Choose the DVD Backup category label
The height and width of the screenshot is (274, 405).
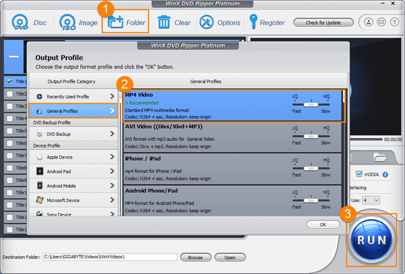pyautogui.click(x=58, y=134)
